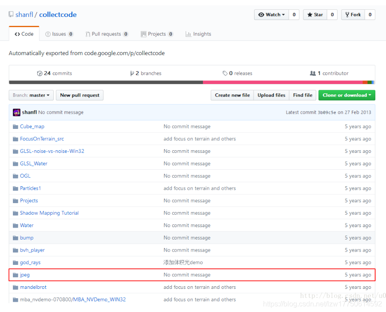Click the language breakdown color bar
This screenshot has height=312, width=386.
coord(192,82)
